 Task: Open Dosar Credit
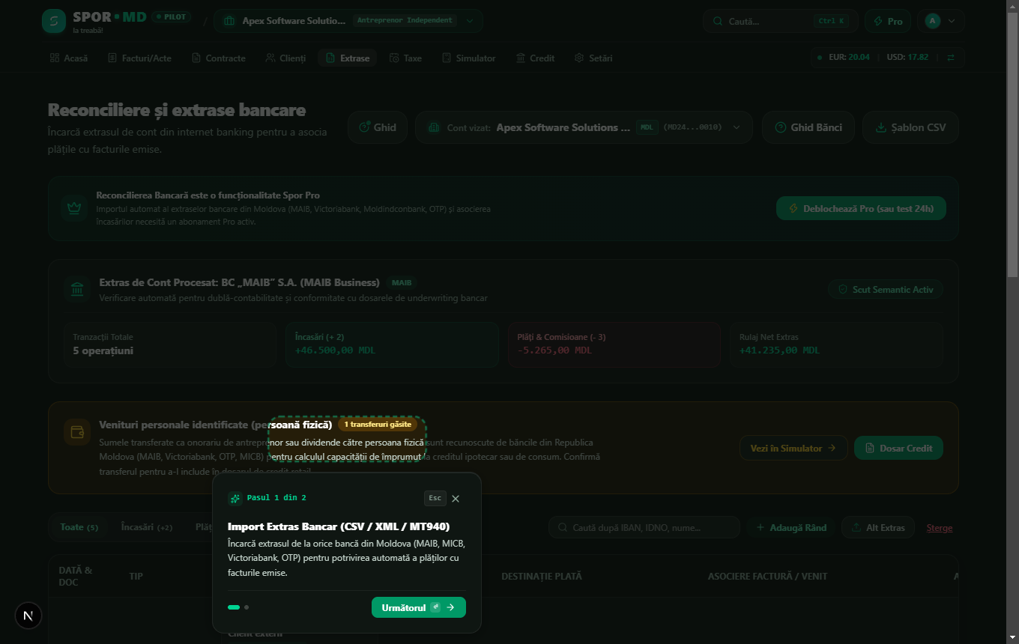click(x=898, y=448)
